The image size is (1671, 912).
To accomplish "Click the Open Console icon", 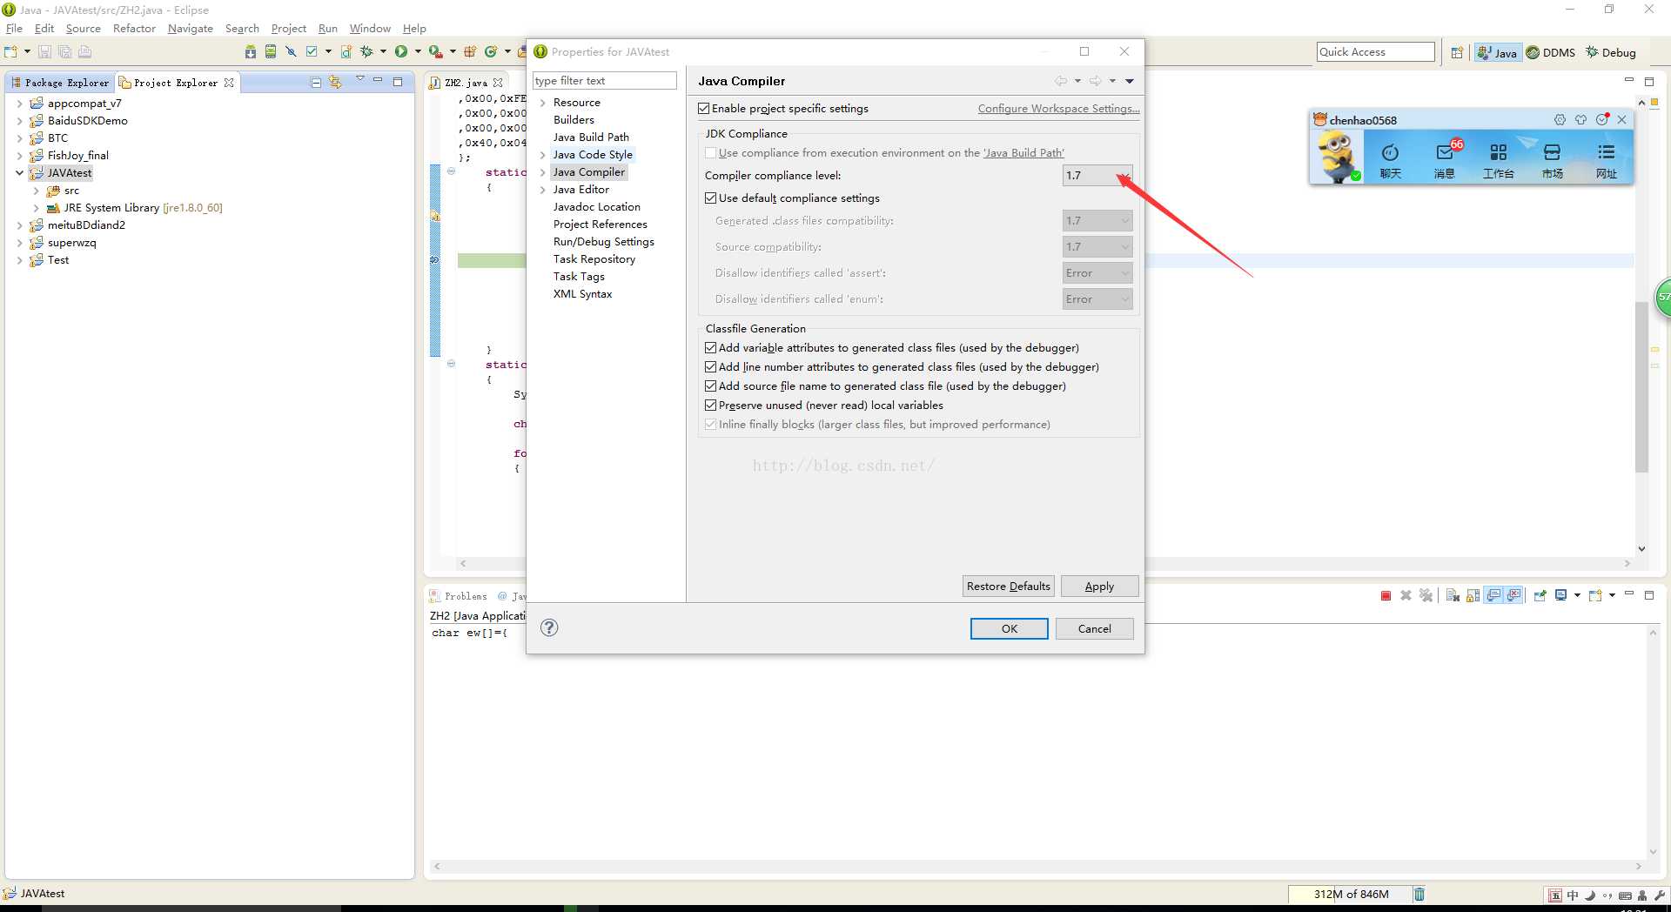I will (1595, 595).
